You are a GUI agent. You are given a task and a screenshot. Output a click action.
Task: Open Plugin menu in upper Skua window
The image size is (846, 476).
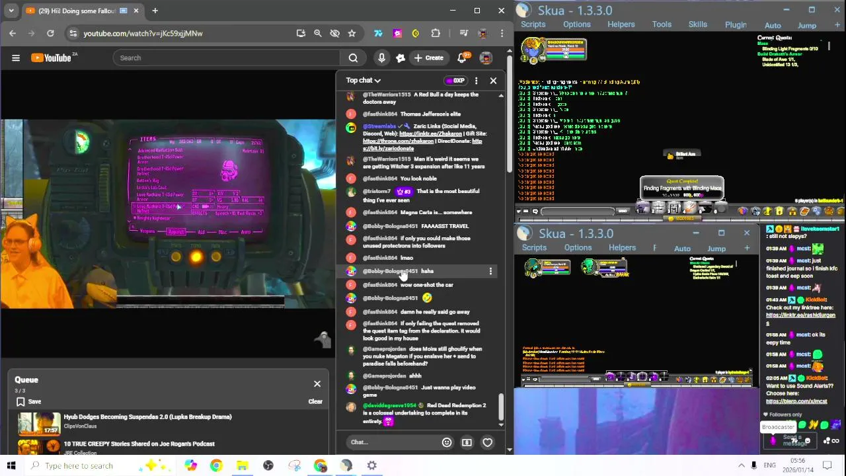[x=736, y=24]
